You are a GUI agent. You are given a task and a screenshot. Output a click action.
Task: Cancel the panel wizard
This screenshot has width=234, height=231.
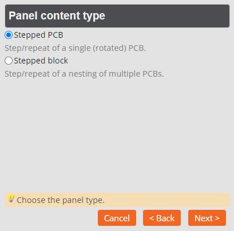pyautogui.click(x=117, y=218)
